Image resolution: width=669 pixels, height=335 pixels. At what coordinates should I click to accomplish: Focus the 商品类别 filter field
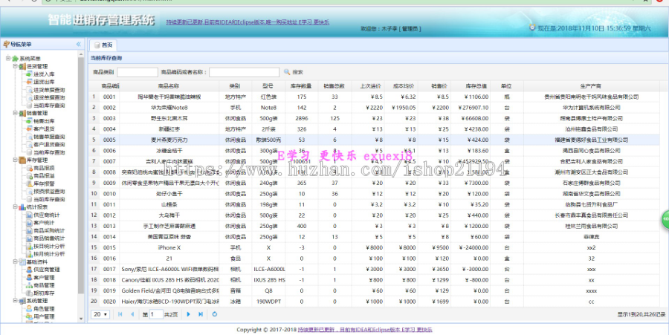pos(138,73)
